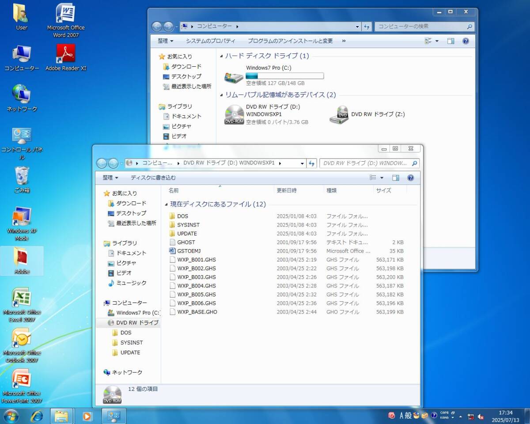This screenshot has height=424, width=530.
Task: Open Adobe Reader XI desktop shortcut
Action: coord(66,58)
